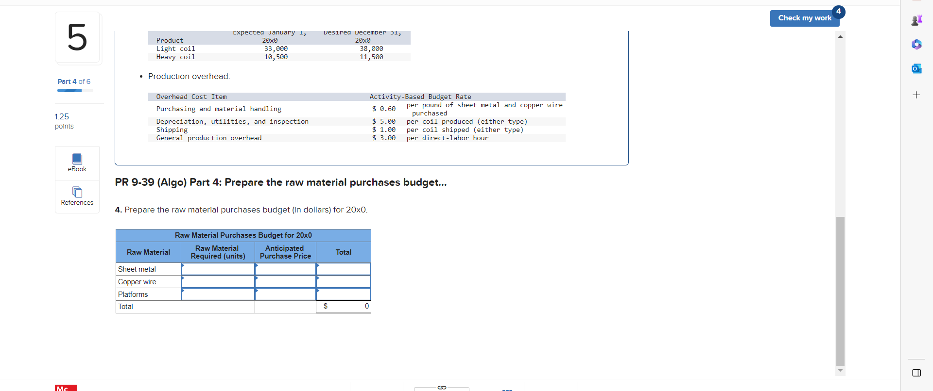Click the scroll-up arrow of the question pane
Image resolution: width=933 pixels, height=391 pixels.
840,36
